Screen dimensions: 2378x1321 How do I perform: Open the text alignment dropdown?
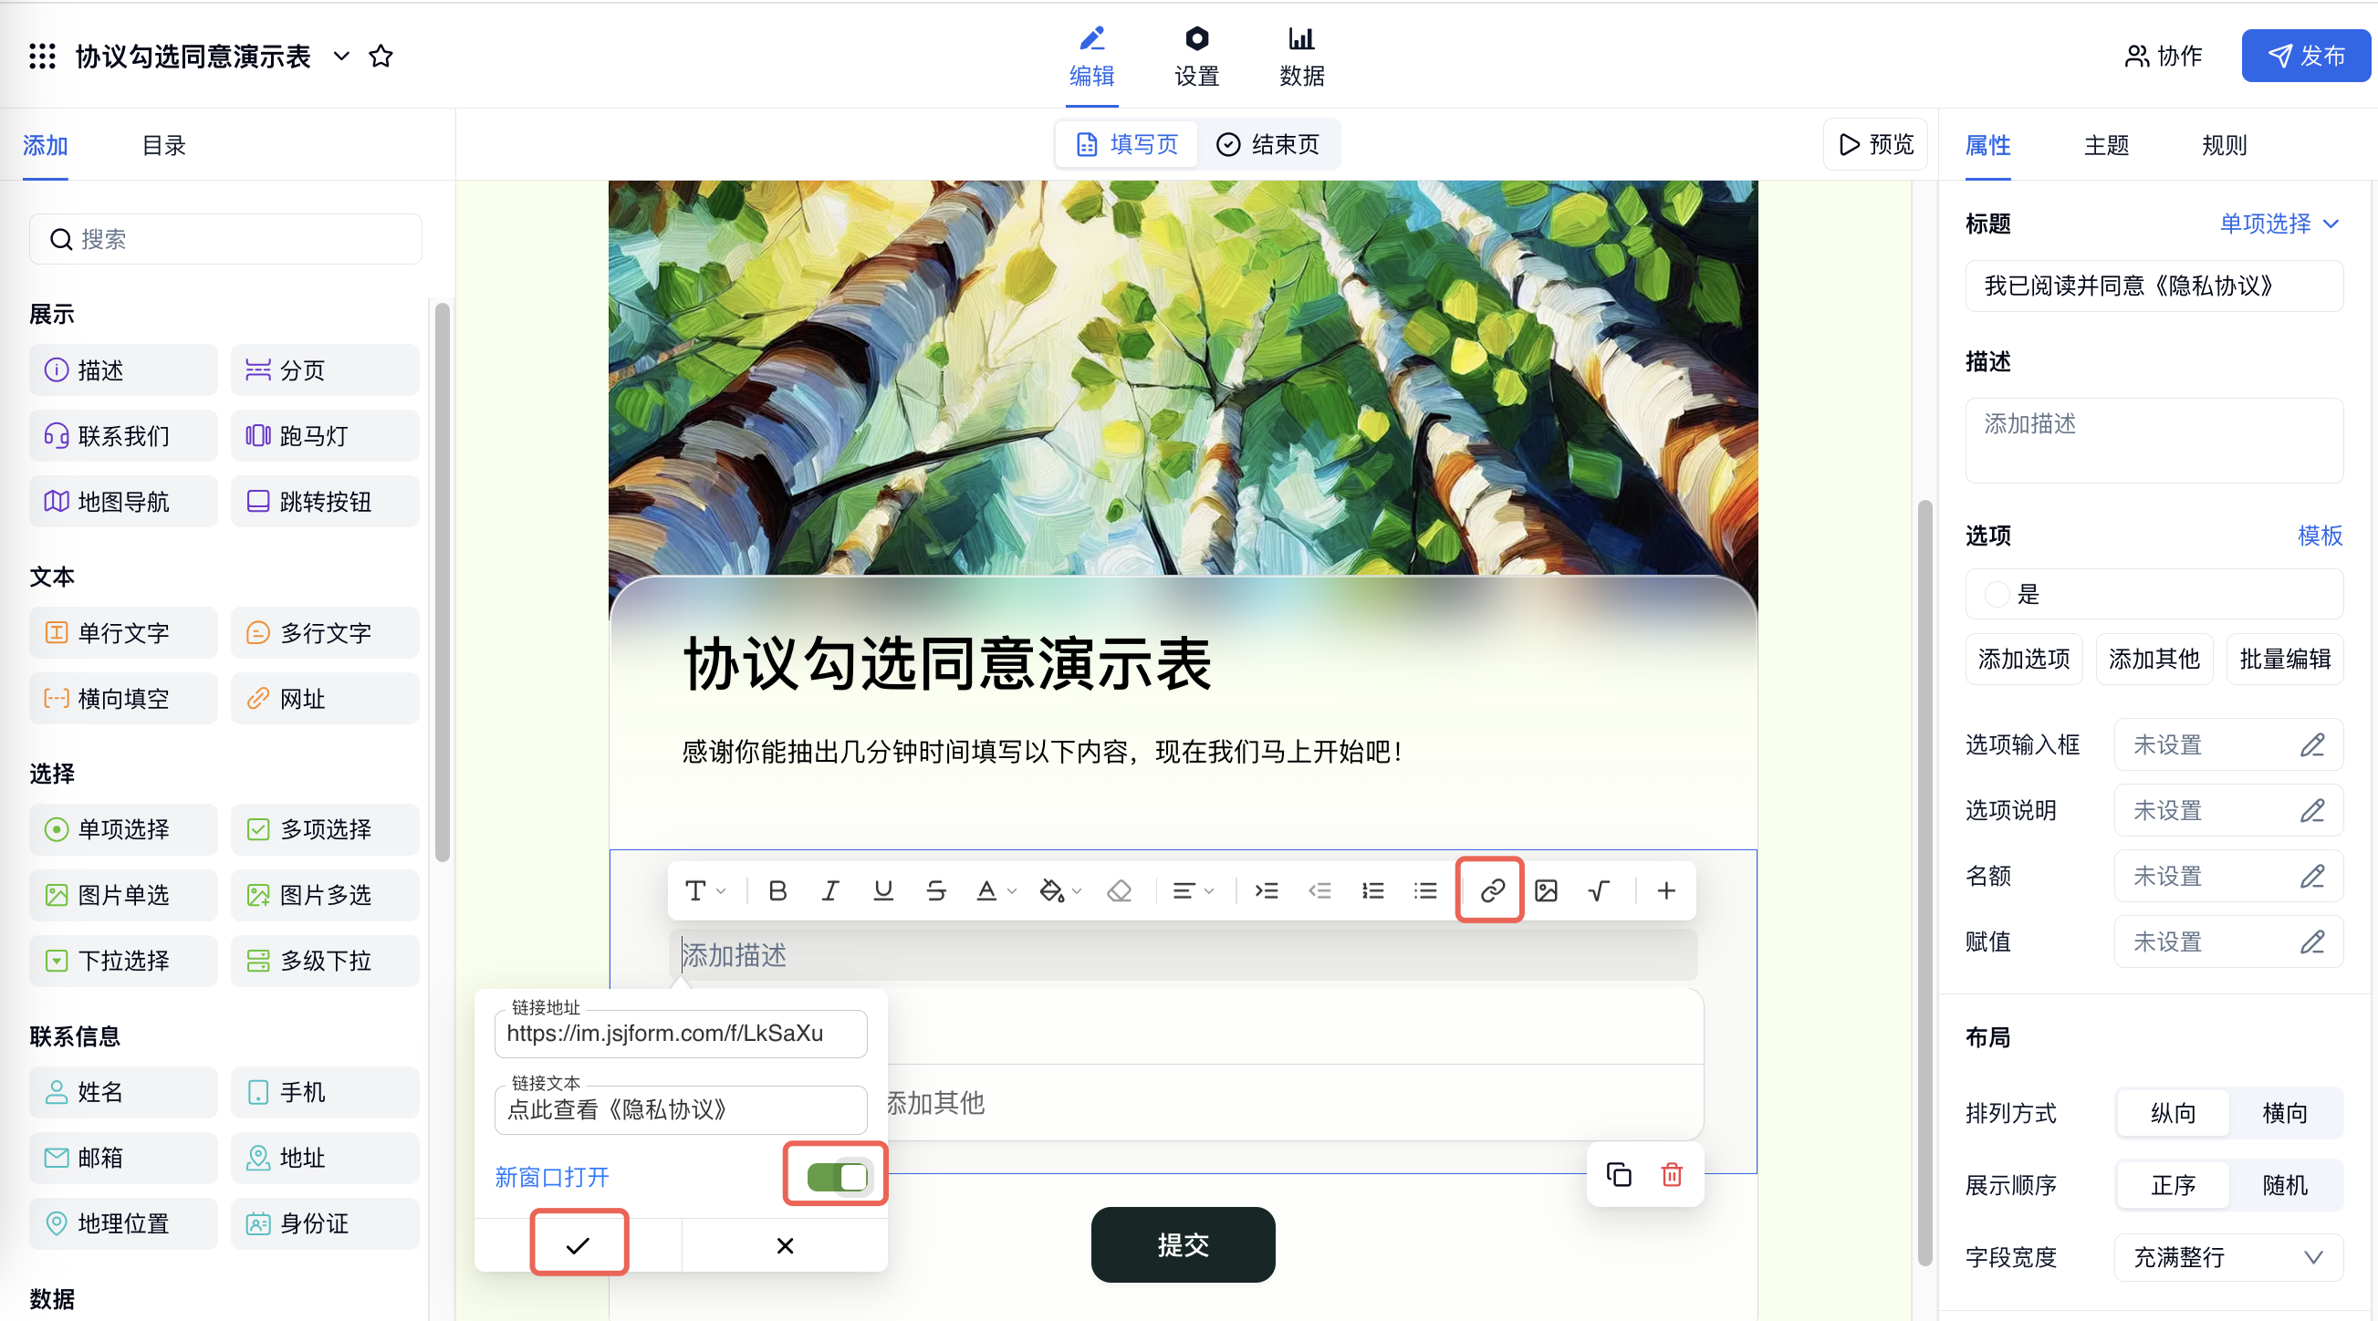coord(1193,890)
